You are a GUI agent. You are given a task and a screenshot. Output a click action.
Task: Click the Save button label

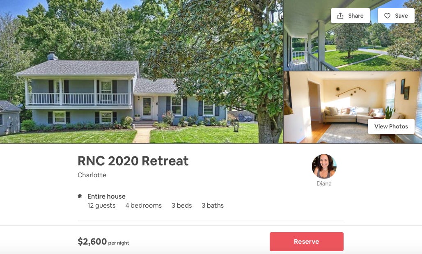pyautogui.click(x=401, y=16)
